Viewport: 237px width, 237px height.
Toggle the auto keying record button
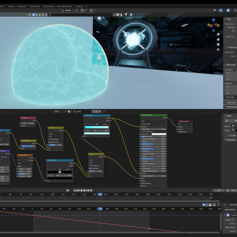[67, 191]
